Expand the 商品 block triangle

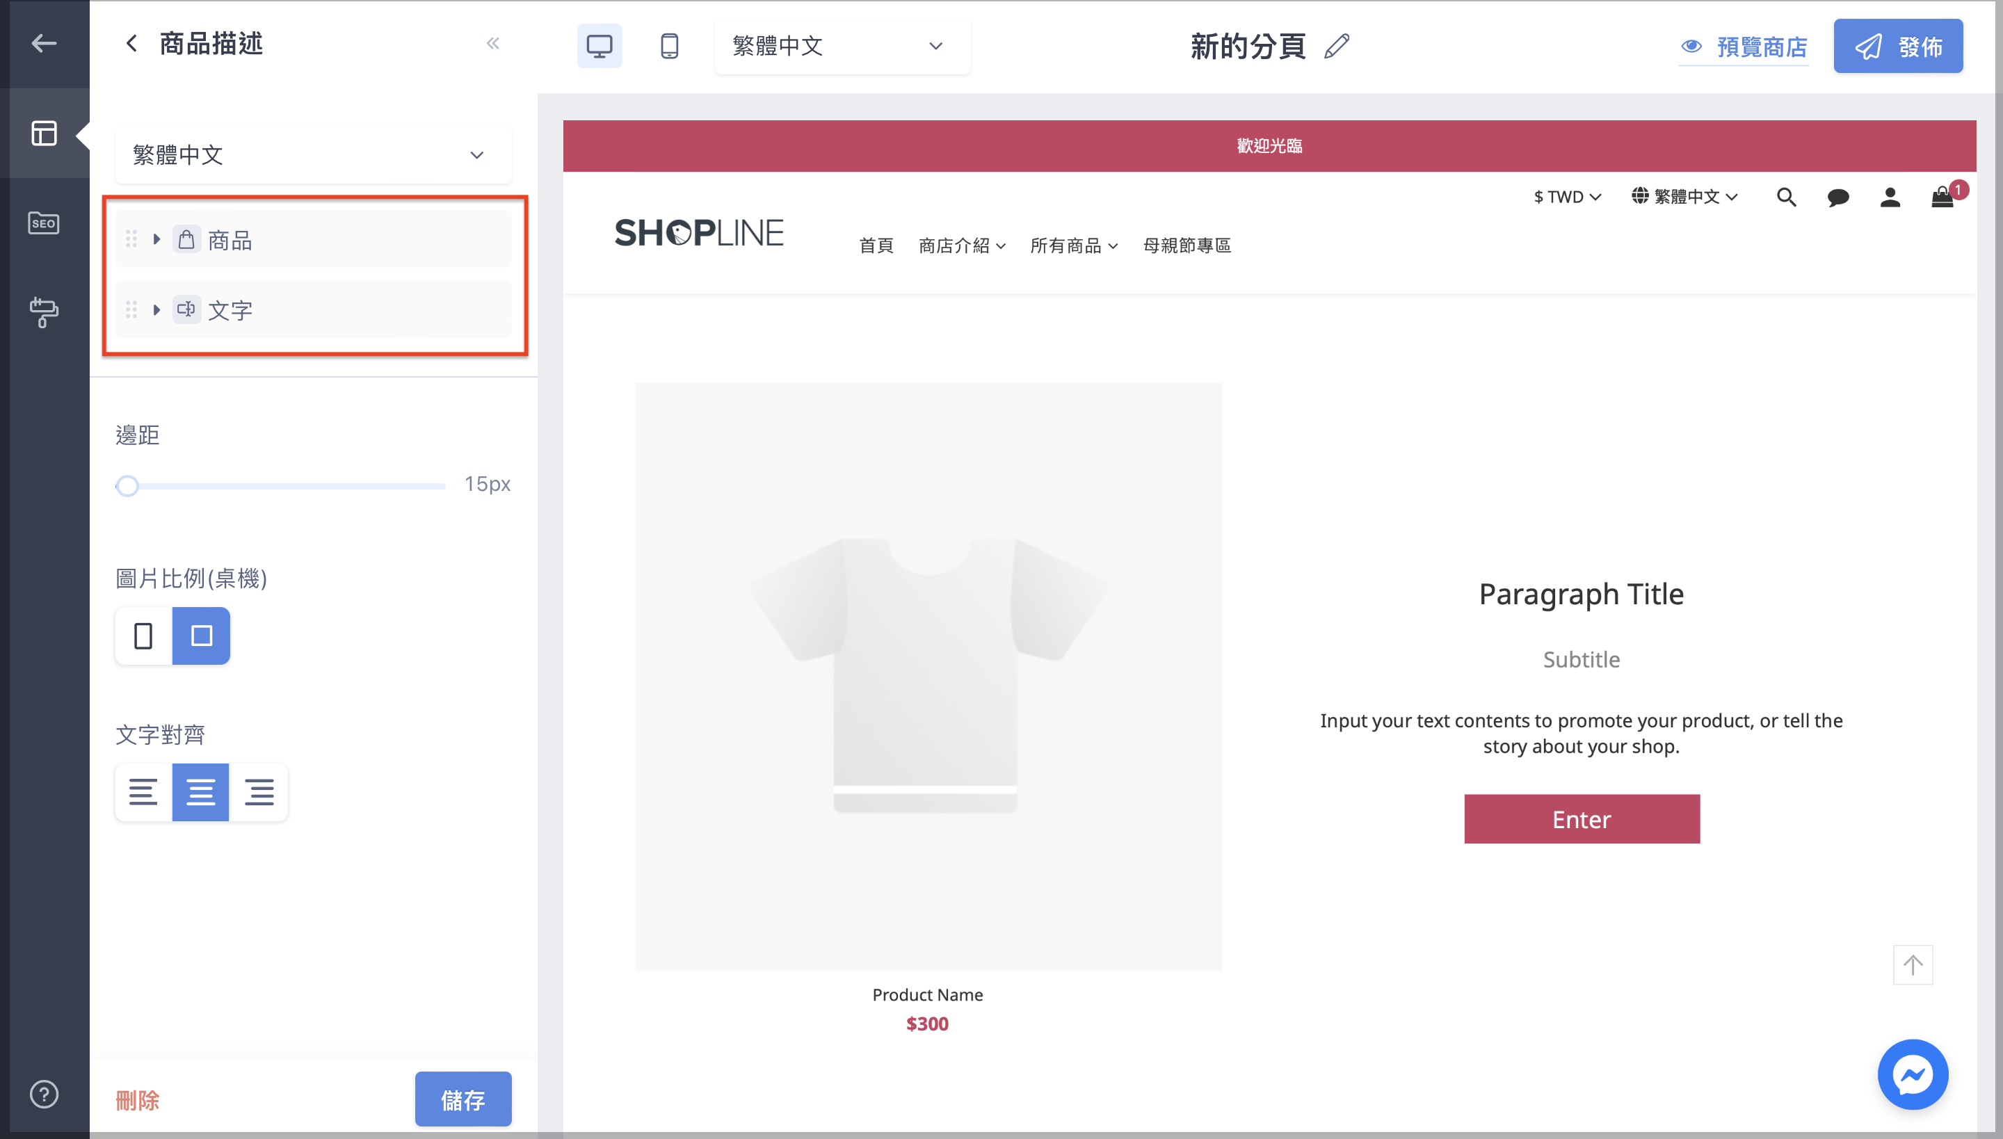[x=156, y=239]
